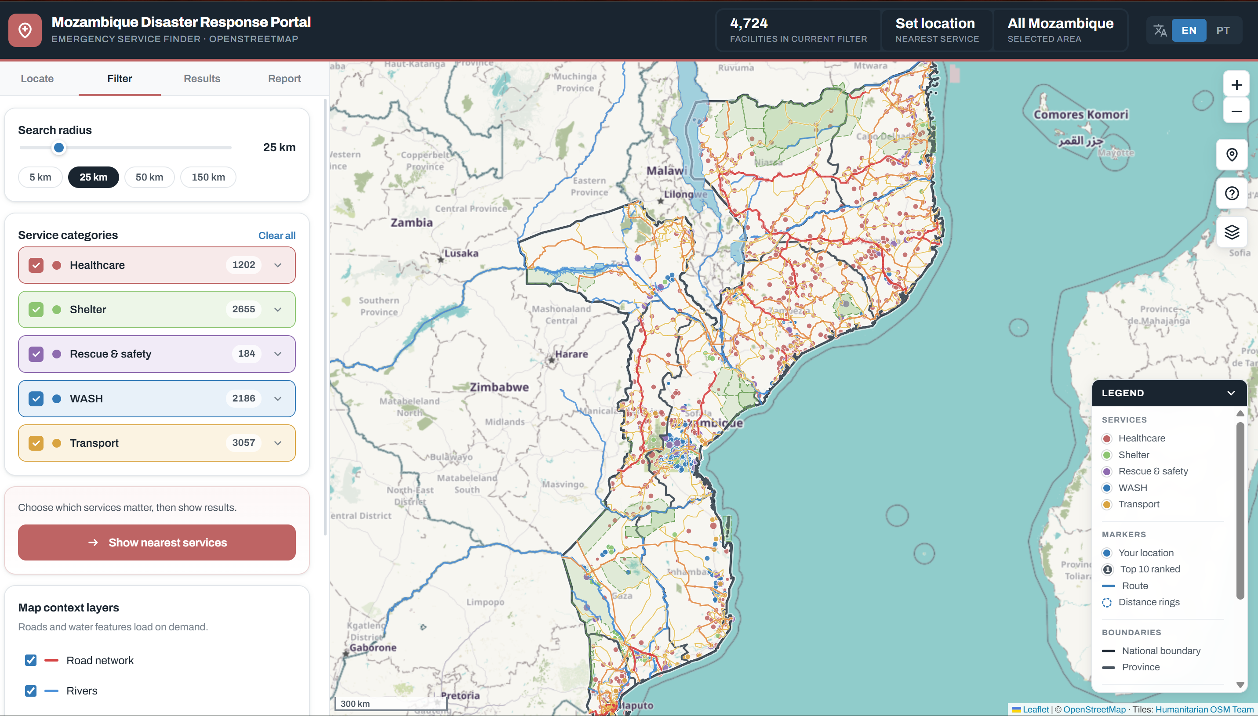
Task: Click the Healthcare red dot in legend
Action: click(1107, 439)
